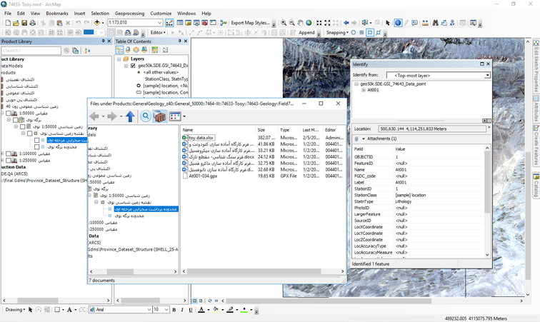Screen dimensions: 540x322
Task: Toggle checkbox next to محدوده برگه توی
Action: 36,147
